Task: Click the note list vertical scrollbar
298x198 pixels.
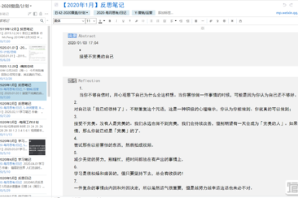Action: (49, 60)
